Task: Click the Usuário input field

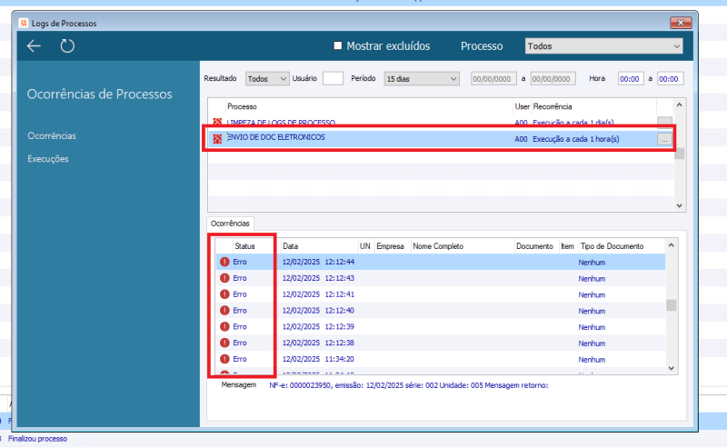Action: coord(333,78)
